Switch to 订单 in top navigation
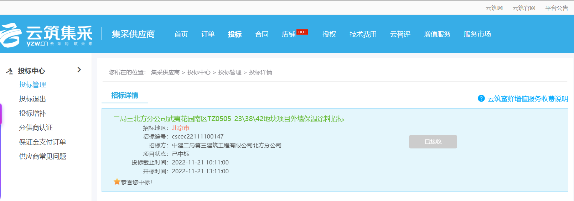 [208, 34]
